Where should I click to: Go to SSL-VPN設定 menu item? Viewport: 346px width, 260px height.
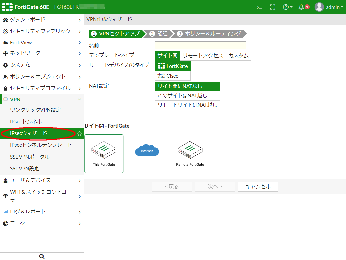tap(25, 169)
